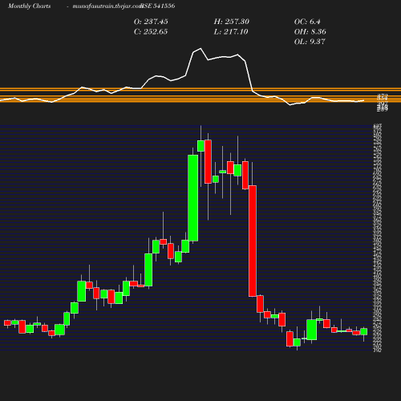Click the tallest green candlestick body
The height and width of the screenshot is (401, 401).
193,198
